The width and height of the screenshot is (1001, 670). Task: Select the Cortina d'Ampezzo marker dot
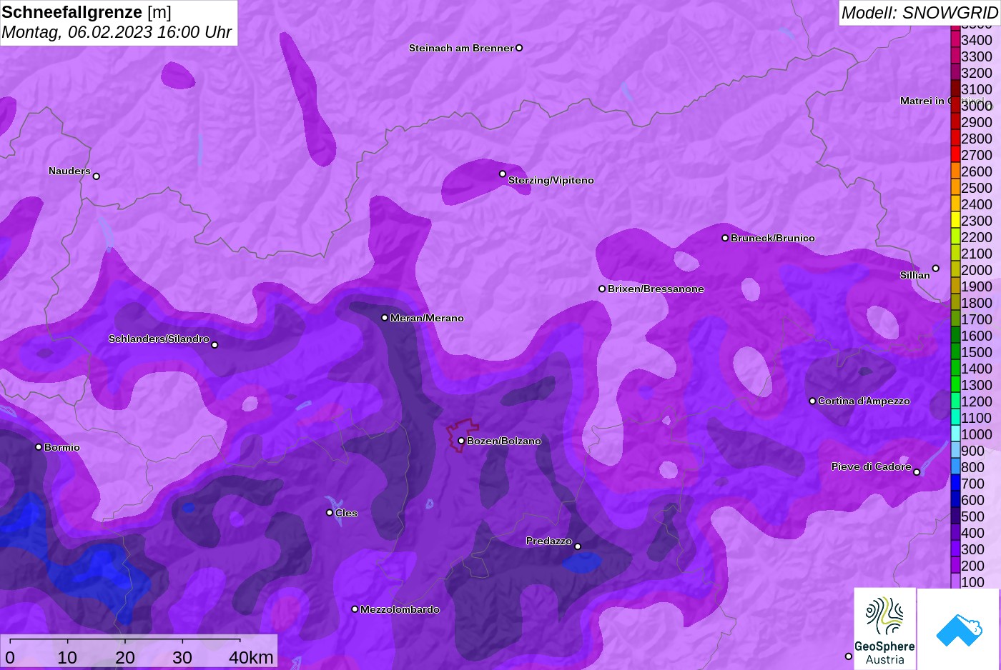[x=812, y=401]
